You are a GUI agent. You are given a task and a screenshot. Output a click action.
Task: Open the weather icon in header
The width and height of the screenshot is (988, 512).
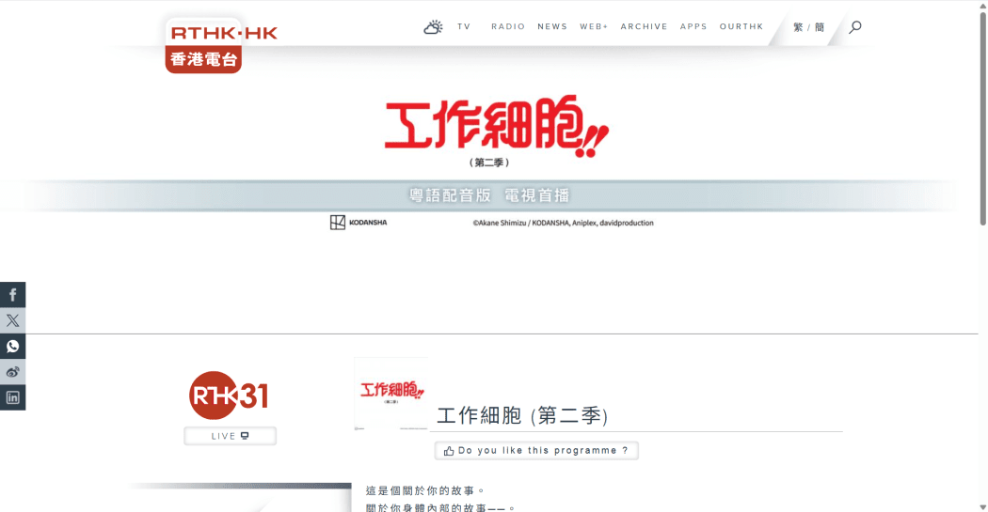click(433, 27)
